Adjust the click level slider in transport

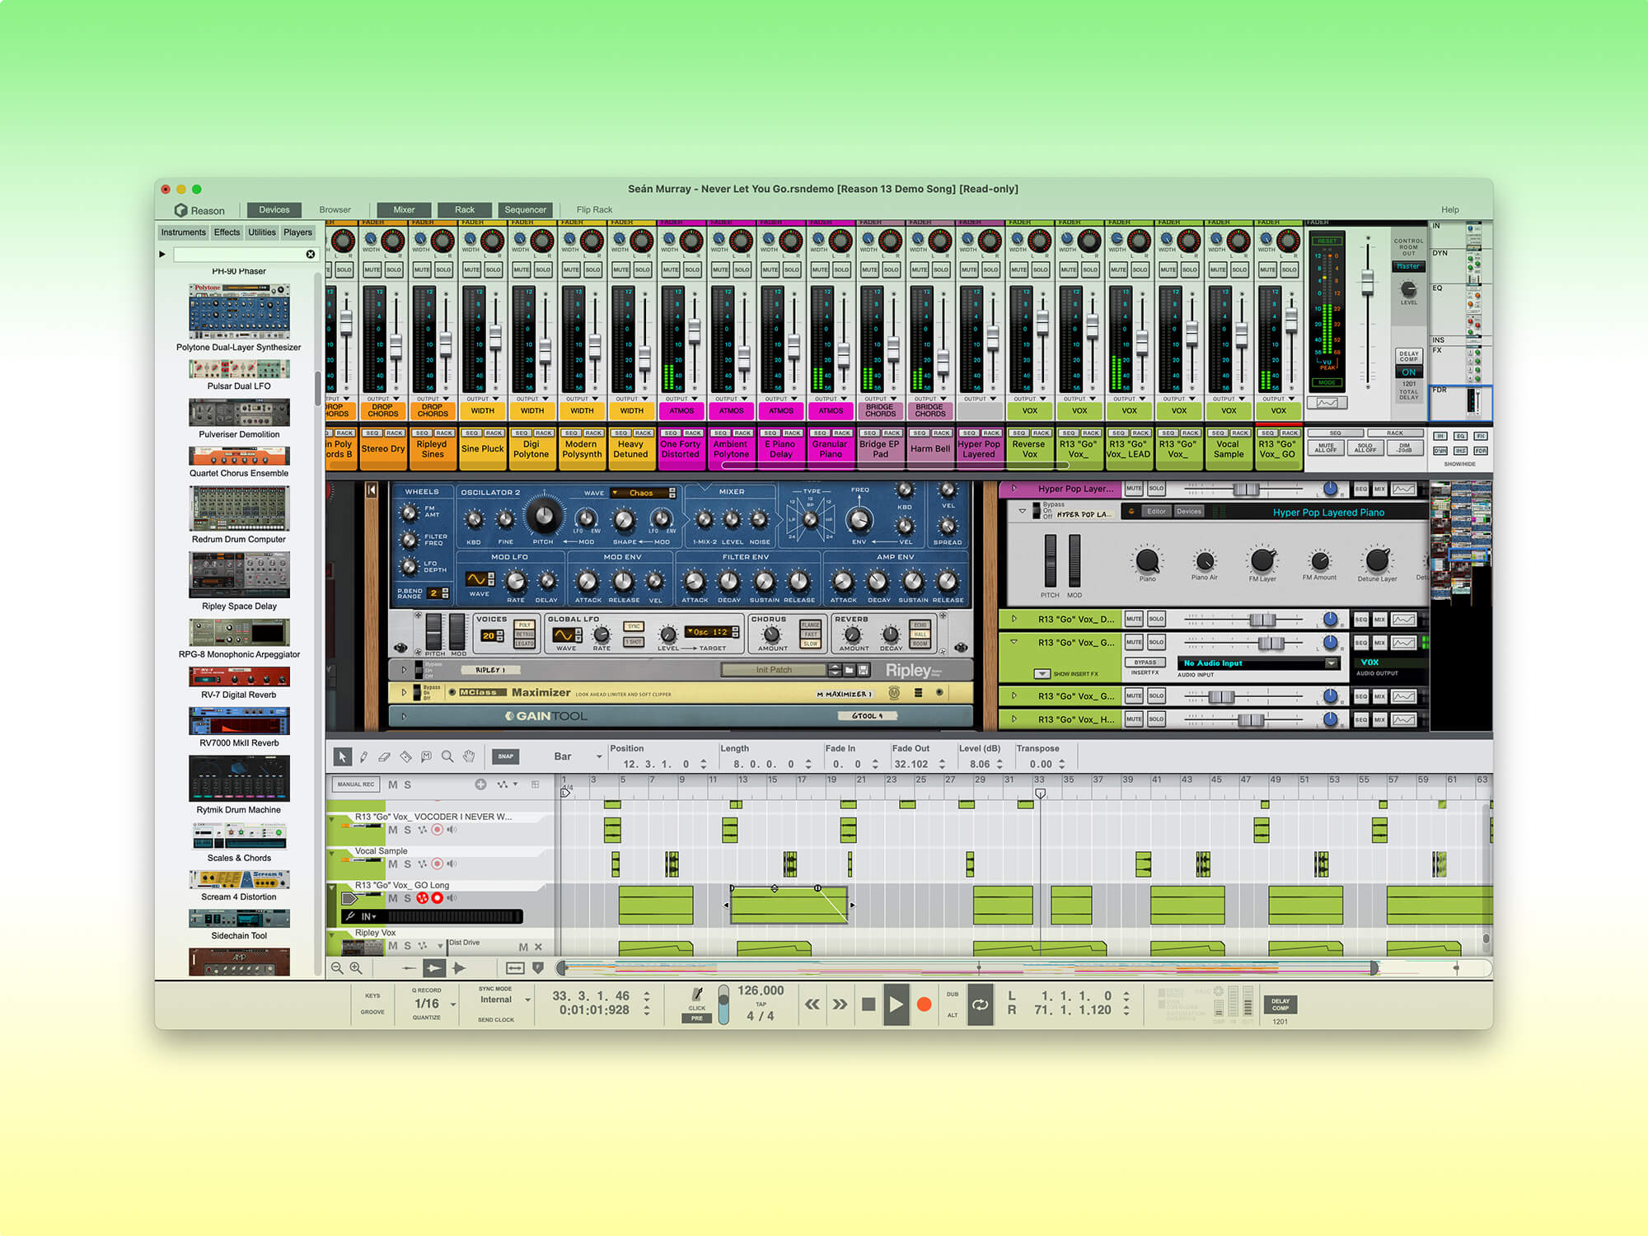[723, 1004]
